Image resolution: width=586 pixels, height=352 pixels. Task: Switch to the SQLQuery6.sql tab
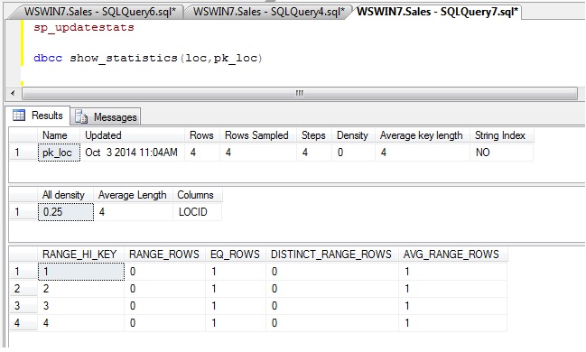pos(100,11)
